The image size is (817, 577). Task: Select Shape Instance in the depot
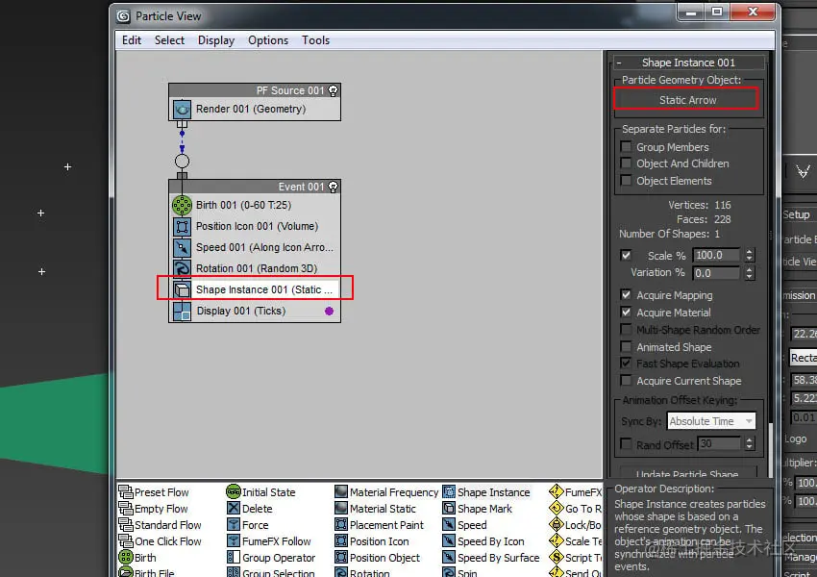click(486, 492)
